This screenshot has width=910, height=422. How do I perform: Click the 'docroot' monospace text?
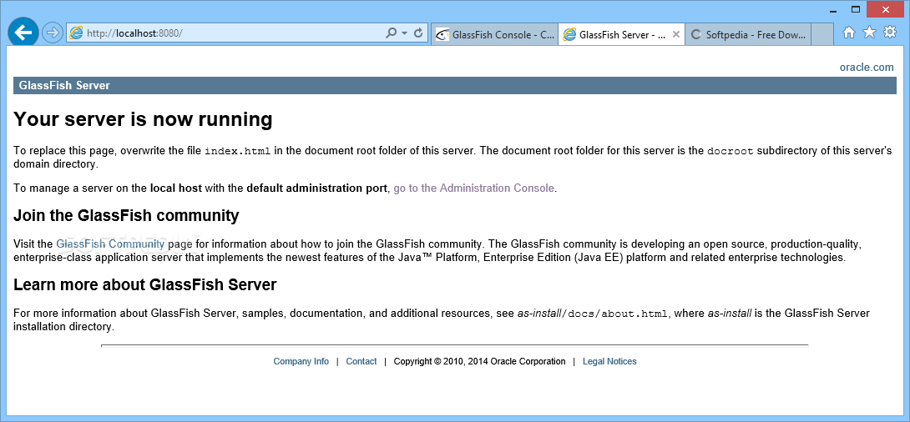tap(731, 151)
